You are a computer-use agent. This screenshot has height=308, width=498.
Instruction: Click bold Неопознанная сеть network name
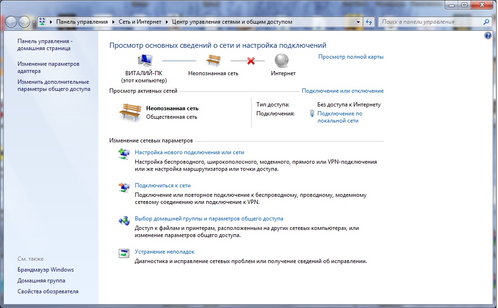click(172, 108)
